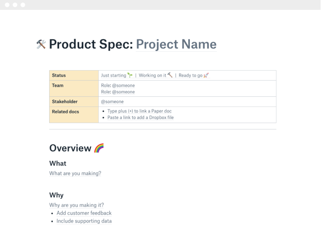
Task: Click the first Role: @someone line
Action: coord(118,86)
